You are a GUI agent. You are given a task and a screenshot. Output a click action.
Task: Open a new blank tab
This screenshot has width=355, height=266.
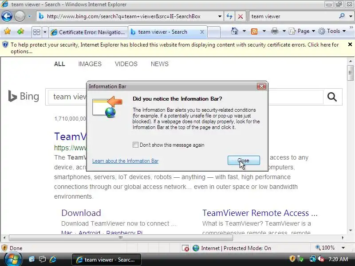tap(214, 32)
